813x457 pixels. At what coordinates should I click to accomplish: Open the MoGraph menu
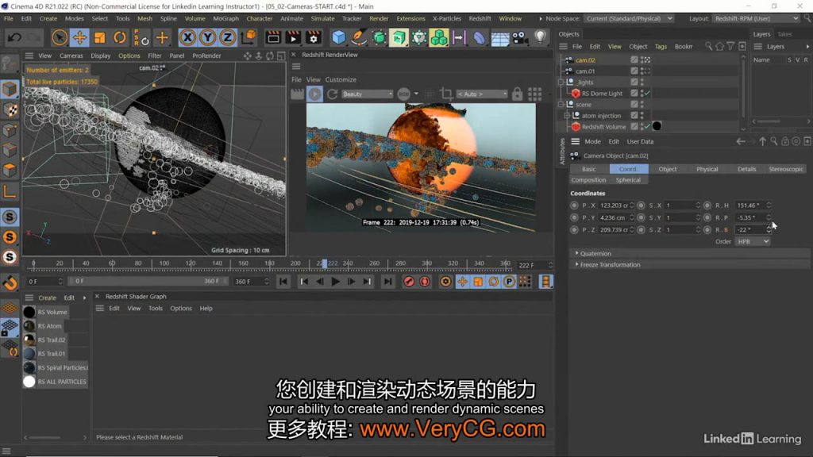[225, 19]
